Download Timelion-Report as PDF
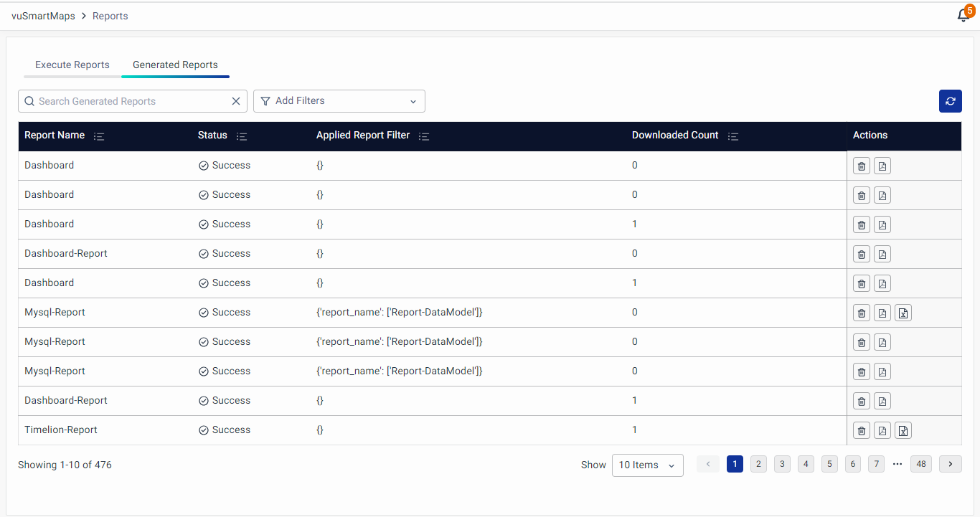 [x=882, y=430]
